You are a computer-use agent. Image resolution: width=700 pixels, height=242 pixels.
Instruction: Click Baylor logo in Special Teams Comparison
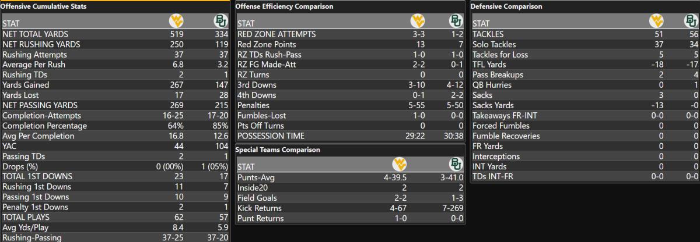tap(456, 164)
